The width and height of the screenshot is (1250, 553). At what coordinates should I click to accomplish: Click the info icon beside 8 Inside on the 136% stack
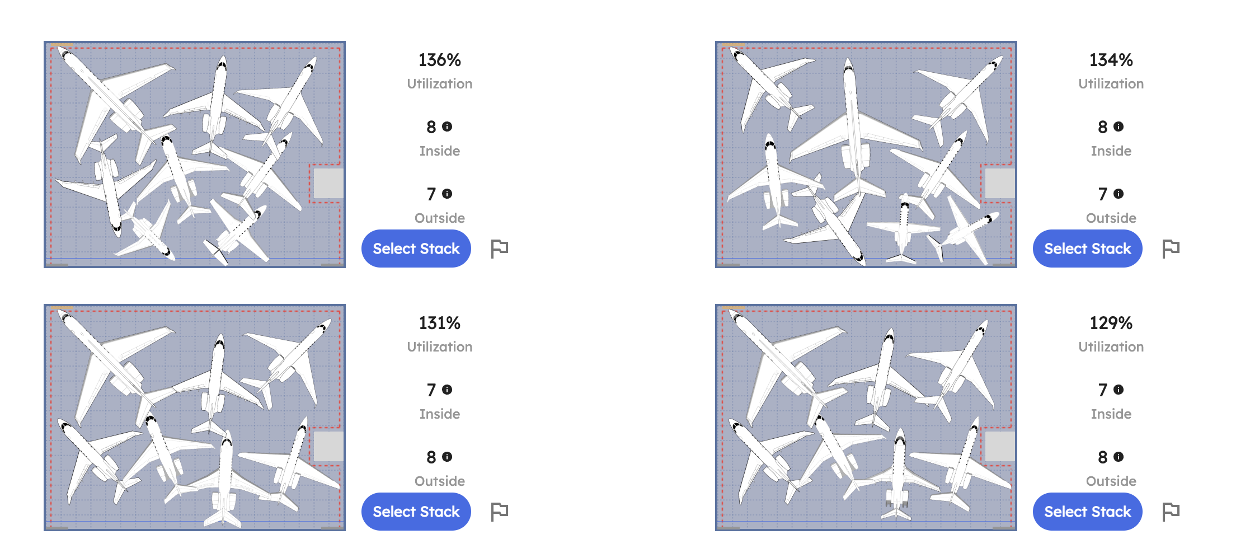click(446, 127)
